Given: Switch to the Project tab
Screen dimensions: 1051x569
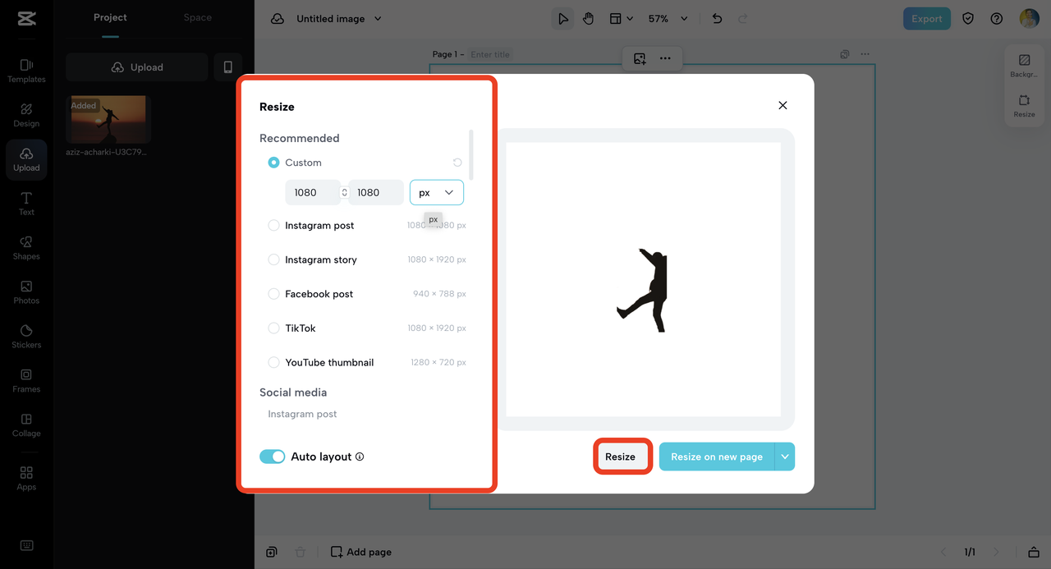Looking at the screenshot, I should tap(110, 17).
